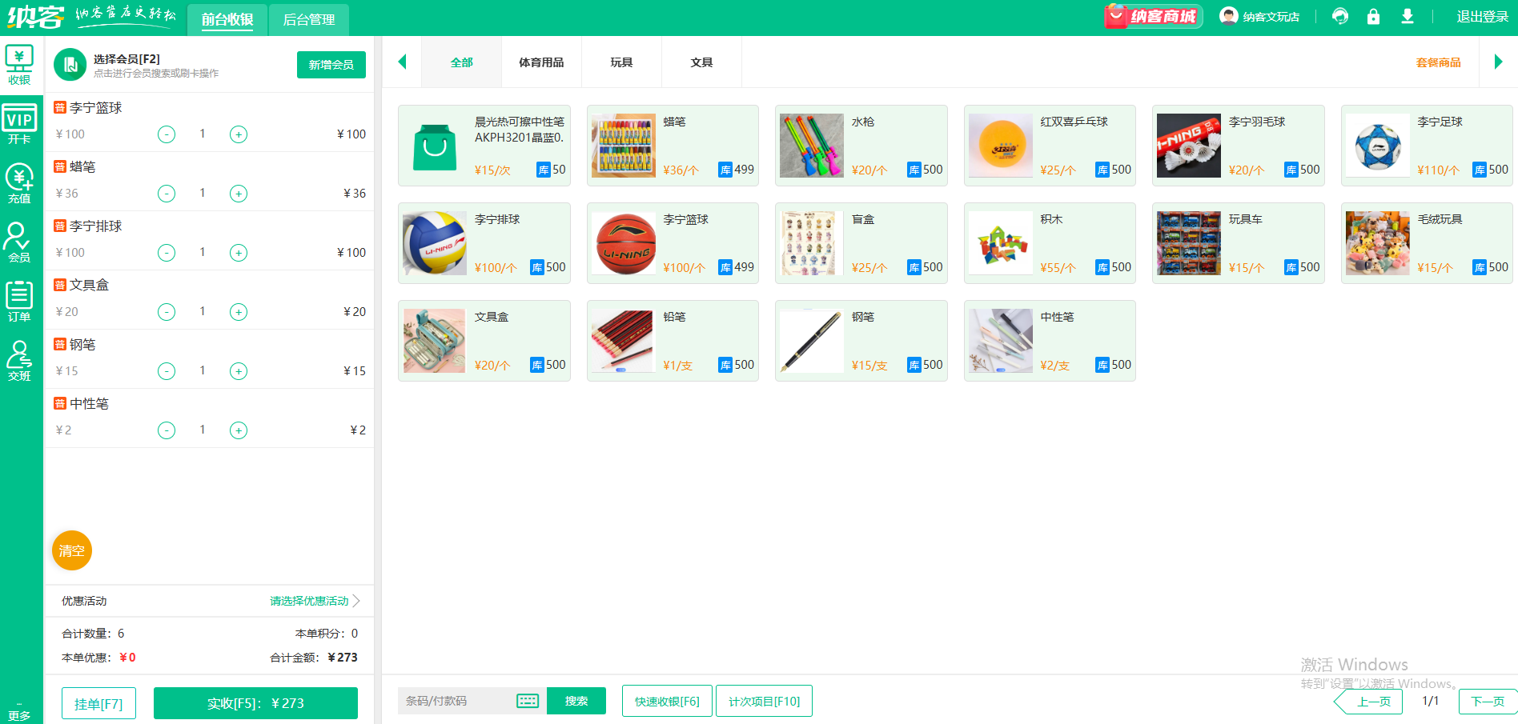The image size is (1518, 724).
Task: Click the 新增会员 button
Action: (x=331, y=65)
